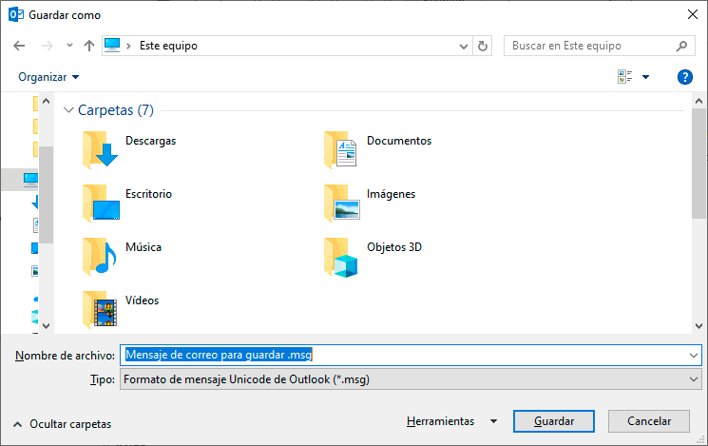Open the Descargas folder icon
Viewport: 708px width, 446px height.
(100, 147)
